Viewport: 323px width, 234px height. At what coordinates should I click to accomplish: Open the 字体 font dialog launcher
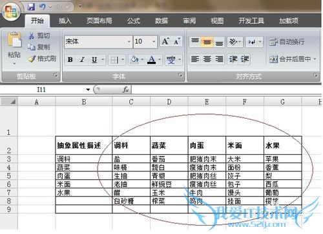tap(180, 75)
